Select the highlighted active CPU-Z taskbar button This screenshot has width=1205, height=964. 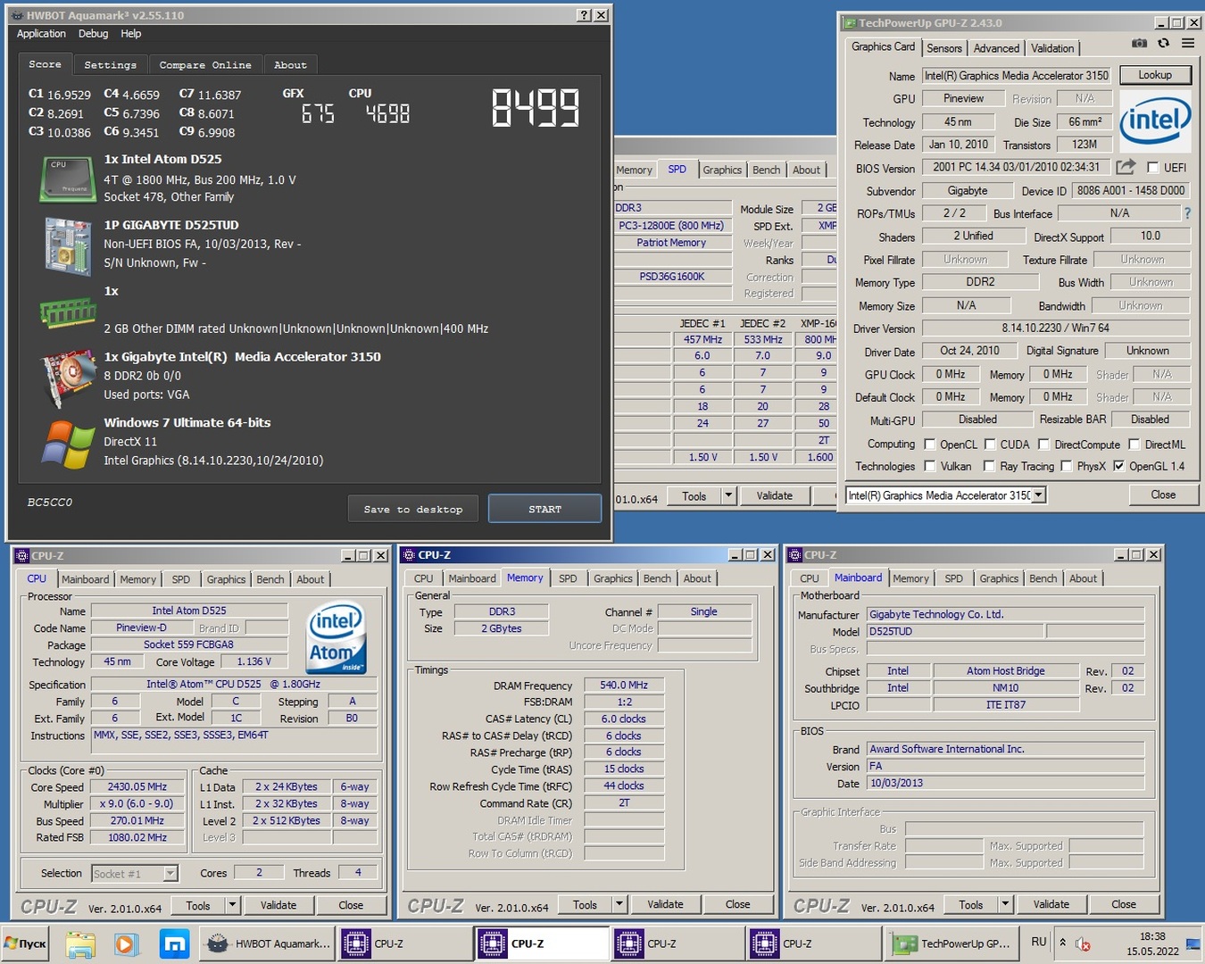pos(541,943)
